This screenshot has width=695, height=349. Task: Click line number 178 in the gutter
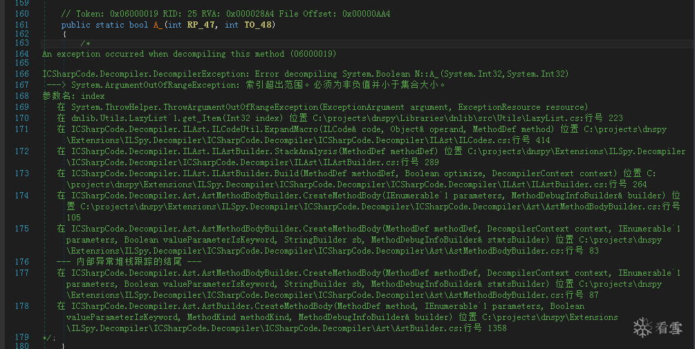[21, 306]
